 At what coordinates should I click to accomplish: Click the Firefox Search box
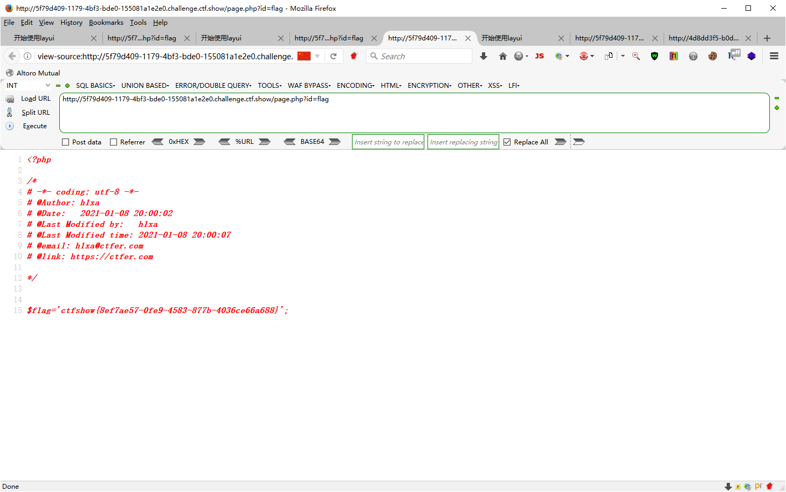pos(419,56)
